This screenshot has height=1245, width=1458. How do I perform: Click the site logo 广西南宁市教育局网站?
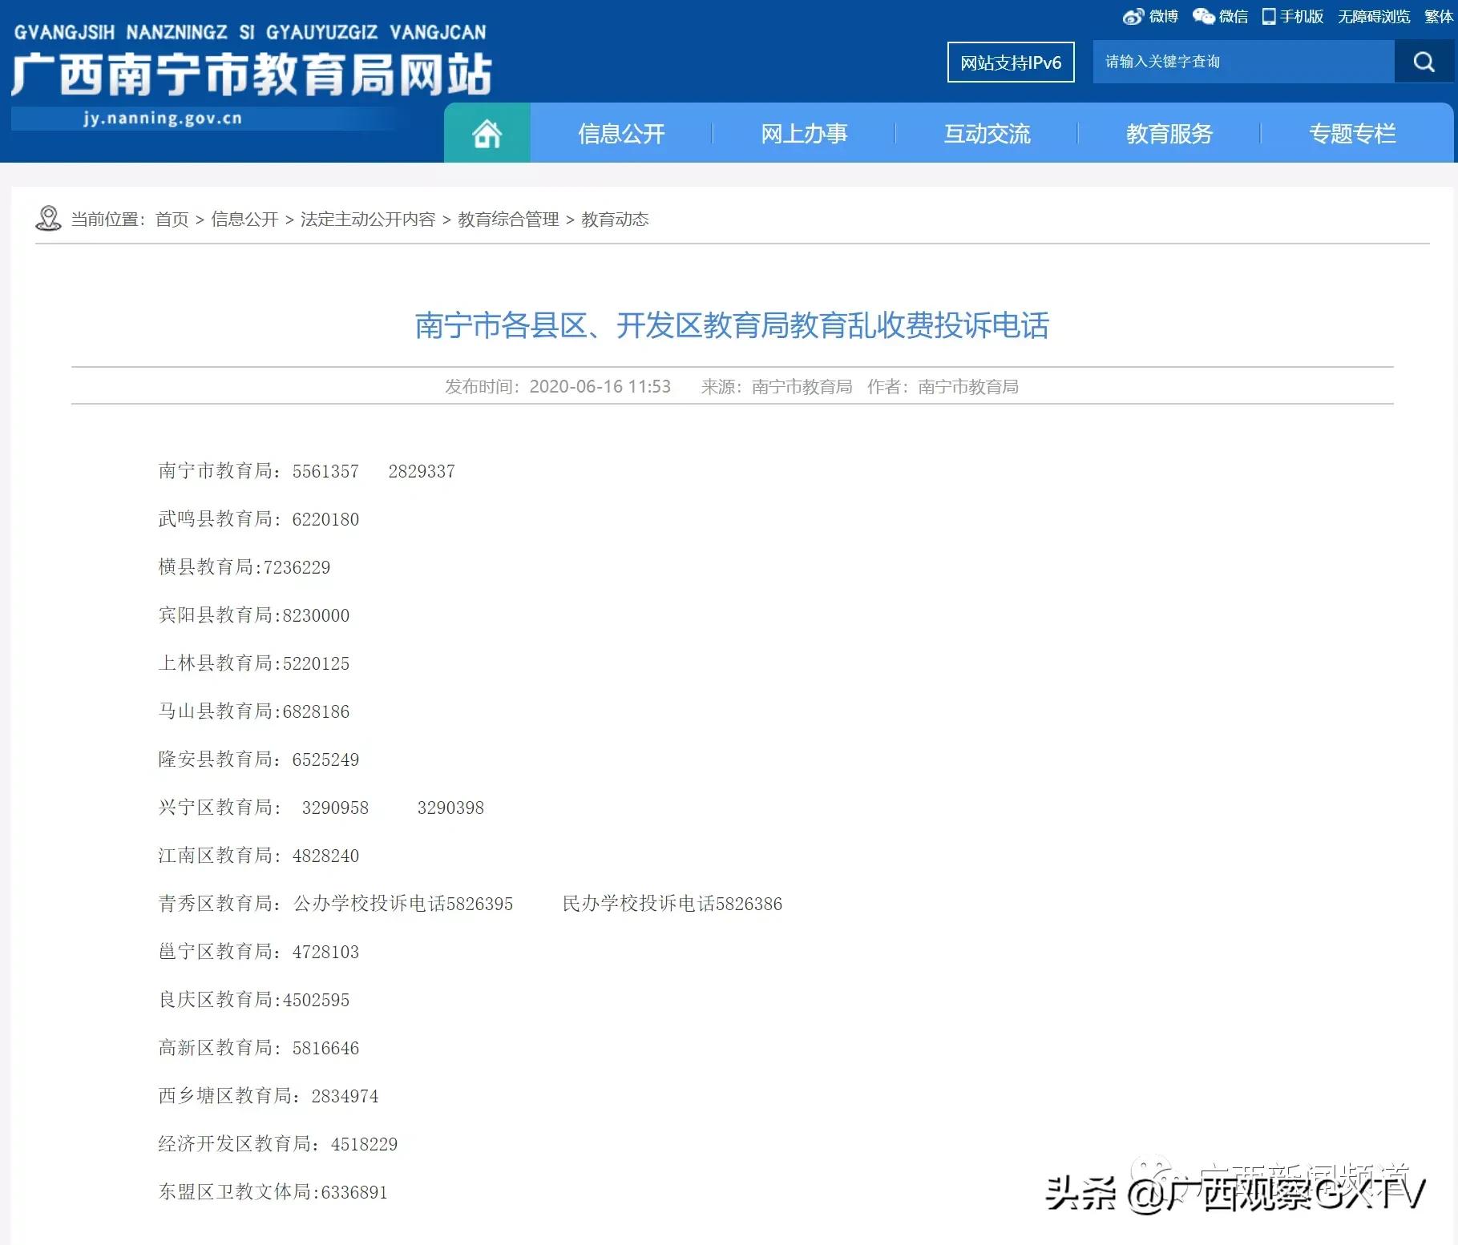pyautogui.click(x=251, y=75)
